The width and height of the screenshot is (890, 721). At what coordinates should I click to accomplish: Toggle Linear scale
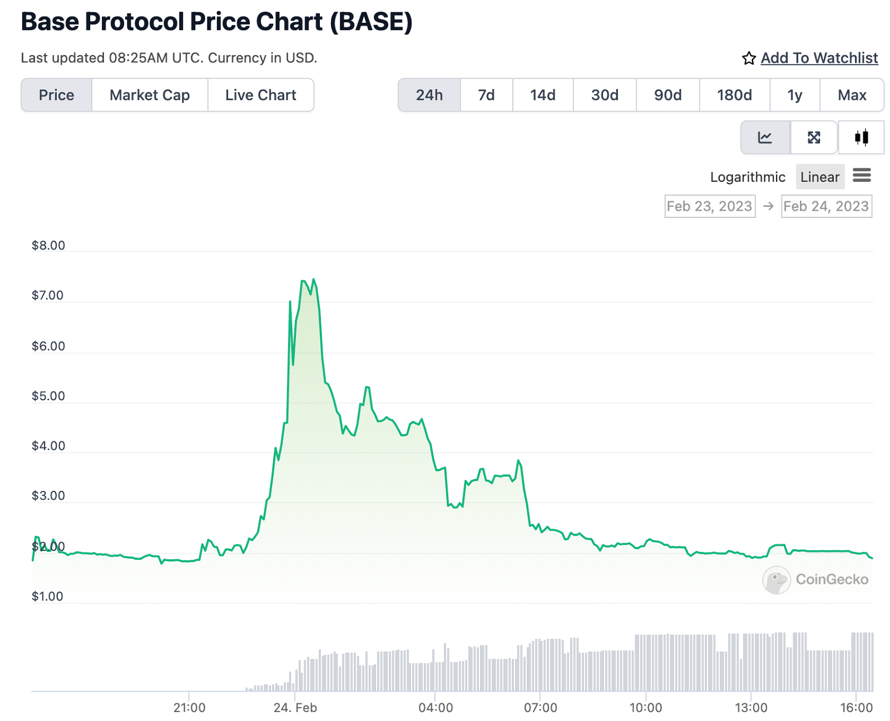tap(820, 177)
